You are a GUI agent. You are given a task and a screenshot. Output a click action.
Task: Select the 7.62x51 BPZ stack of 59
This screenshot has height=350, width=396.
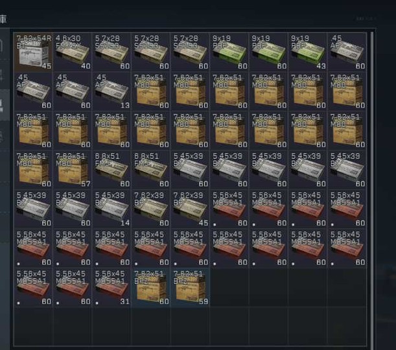click(x=190, y=287)
